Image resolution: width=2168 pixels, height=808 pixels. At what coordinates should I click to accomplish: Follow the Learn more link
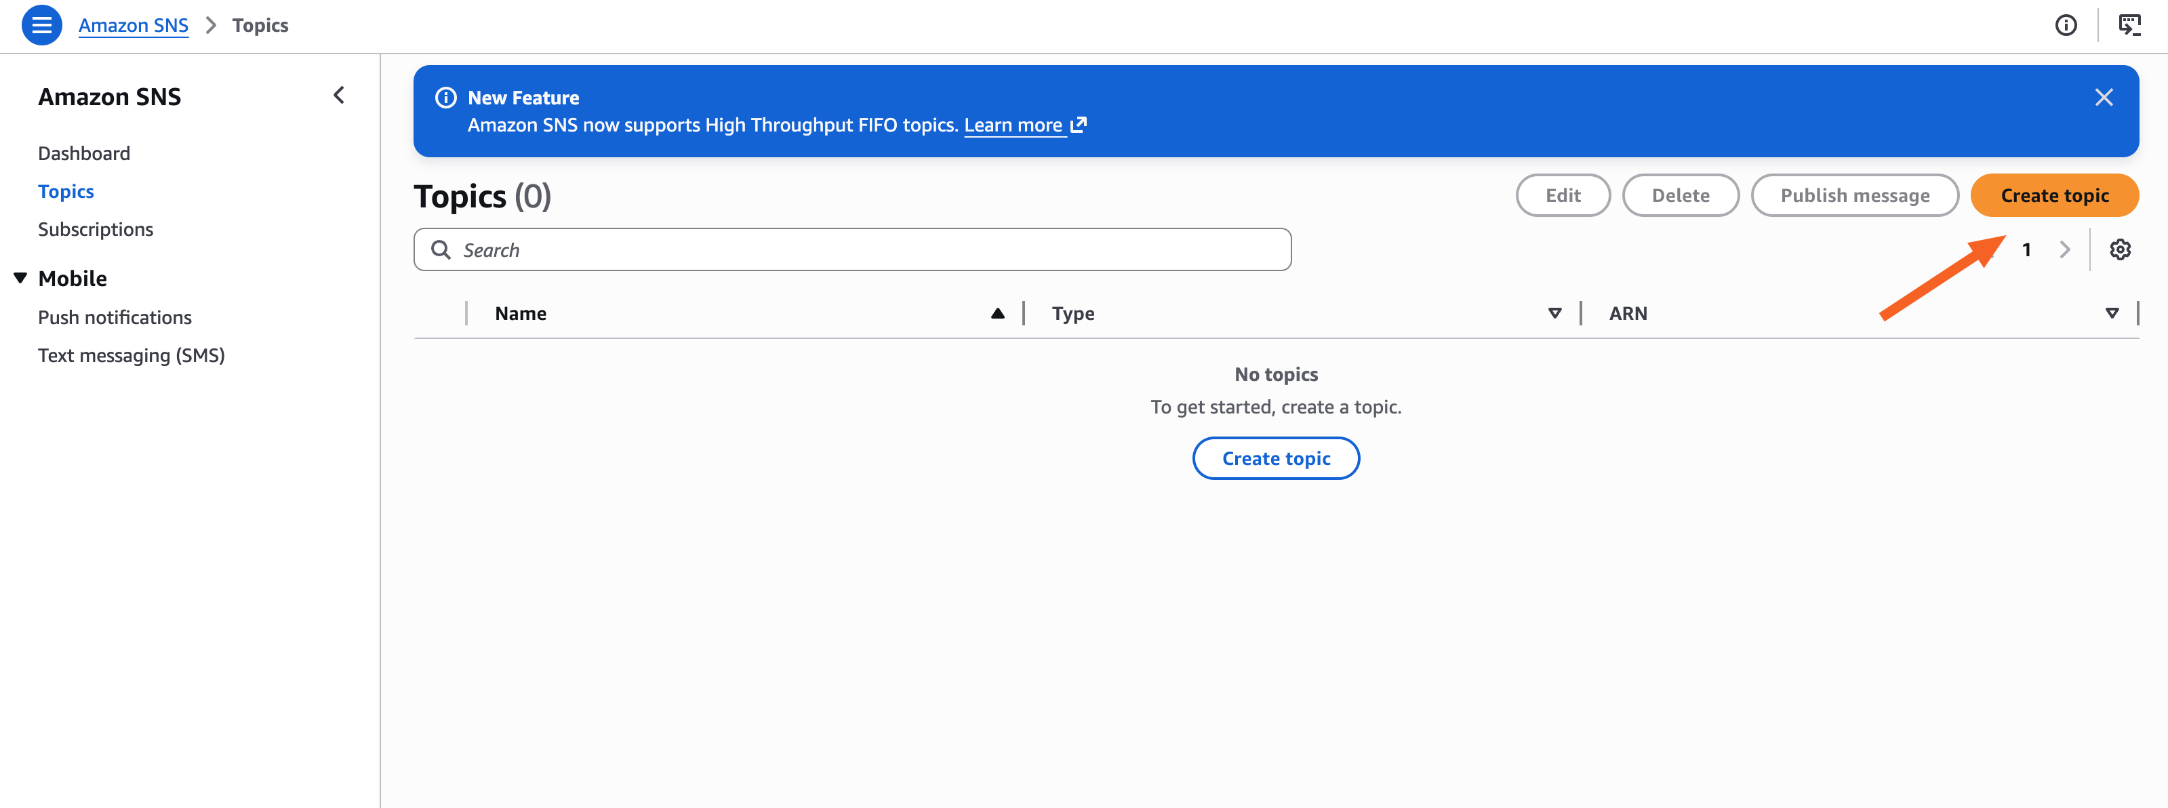1012,125
